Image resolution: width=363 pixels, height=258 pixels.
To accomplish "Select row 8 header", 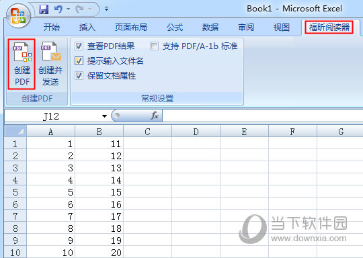I will coord(15,228).
